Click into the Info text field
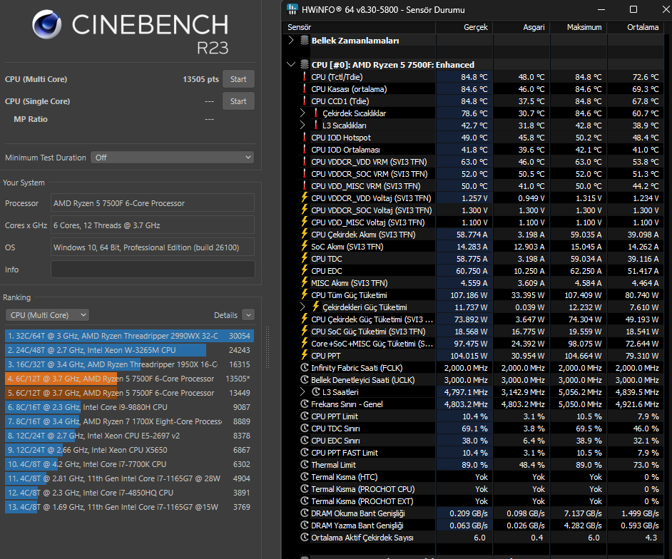This screenshot has height=559, width=672. tap(153, 270)
